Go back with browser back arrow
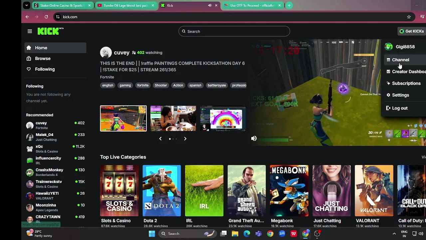The width and height of the screenshot is (426, 240). click(27, 17)
